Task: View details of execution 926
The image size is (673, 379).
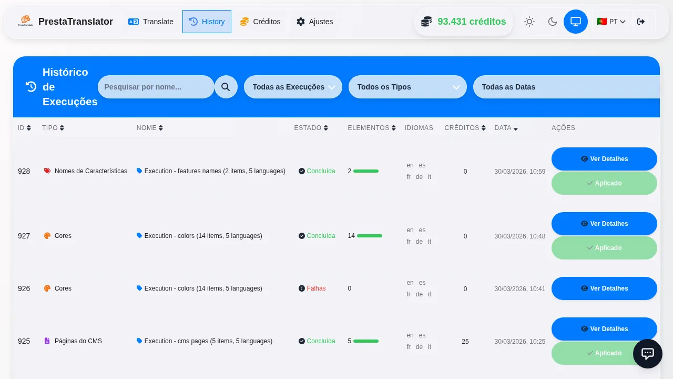Action: click(604, 288)
